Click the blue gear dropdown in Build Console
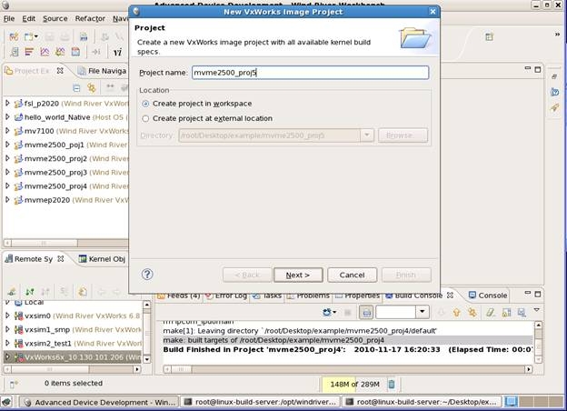This screenshot has width=567, height=411. click(x=329, y=312)
